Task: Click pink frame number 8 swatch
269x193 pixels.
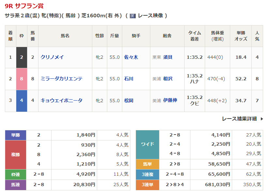Action: click(22, 79)
